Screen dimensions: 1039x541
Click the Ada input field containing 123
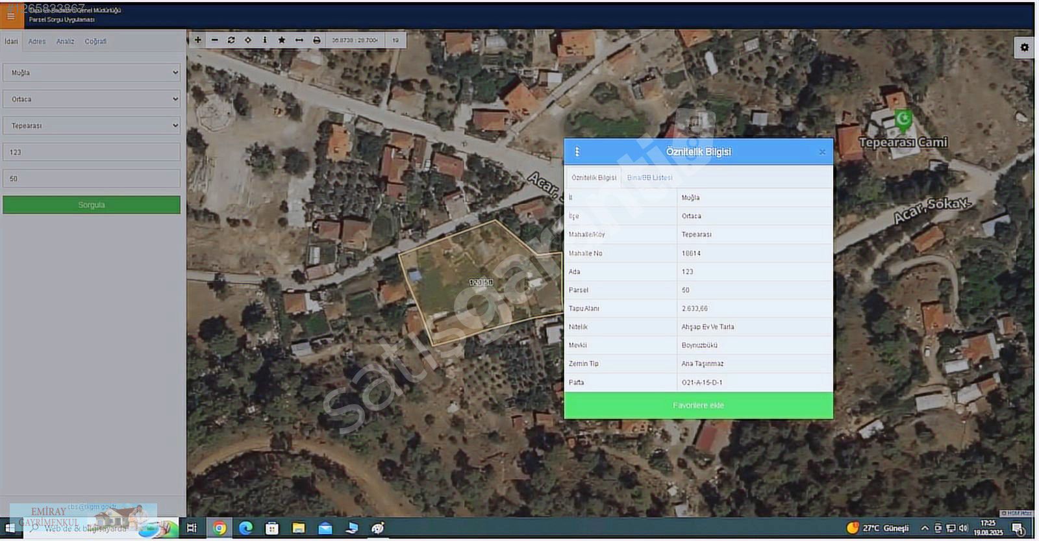[92, 152]
